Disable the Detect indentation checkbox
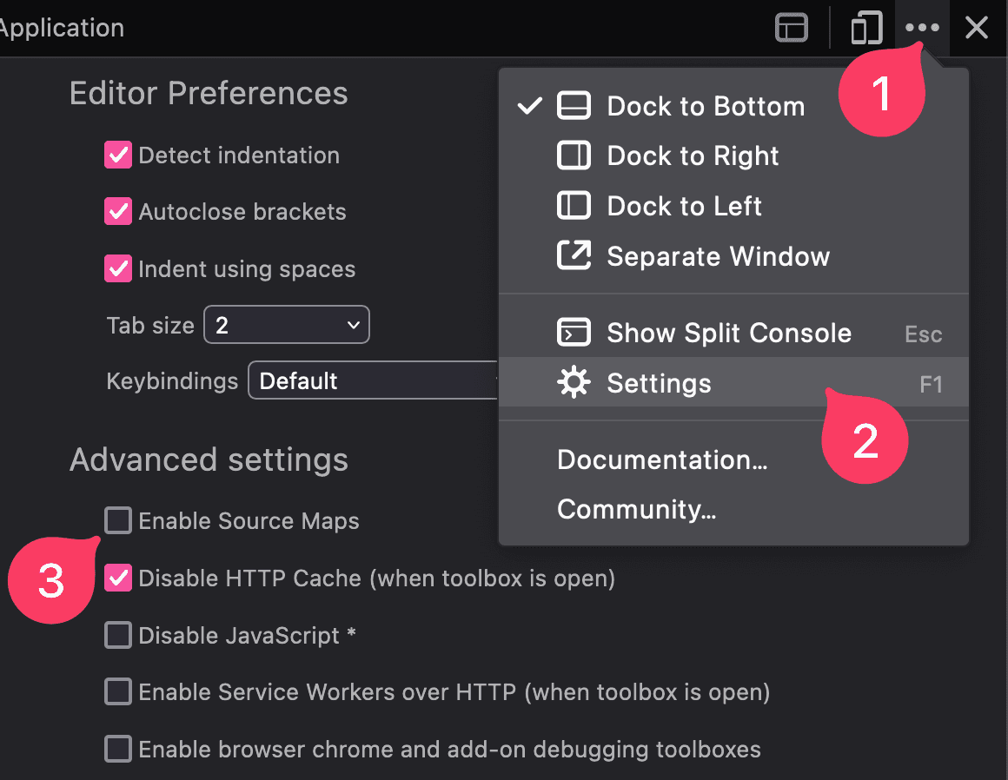Viewport: 1008px width, 780px height. click(x=117, y=155)
